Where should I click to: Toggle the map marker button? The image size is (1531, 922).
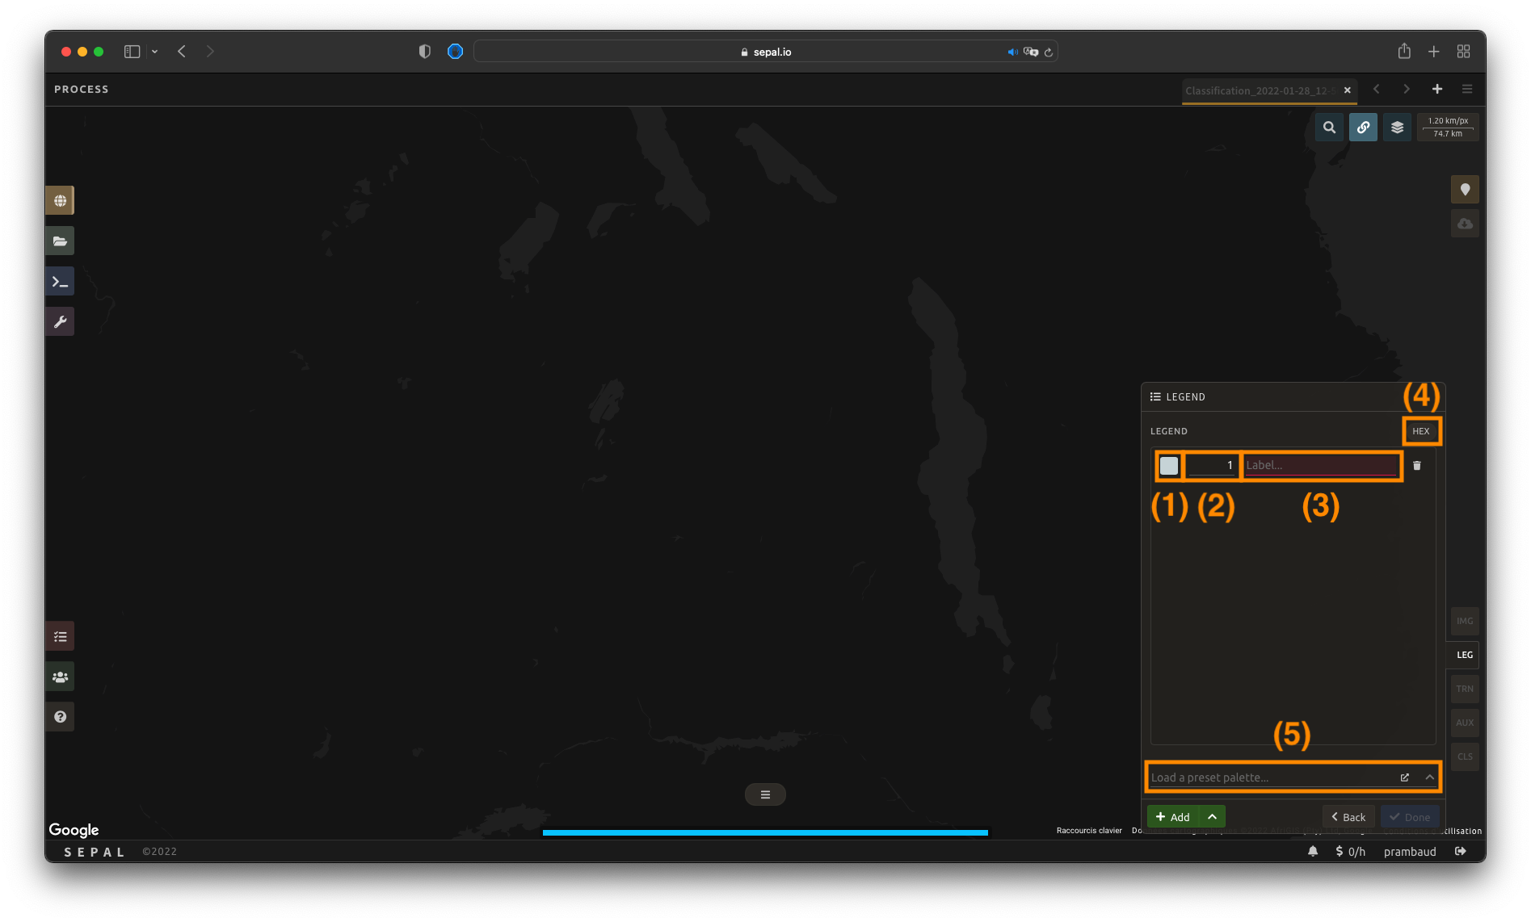1465,190
